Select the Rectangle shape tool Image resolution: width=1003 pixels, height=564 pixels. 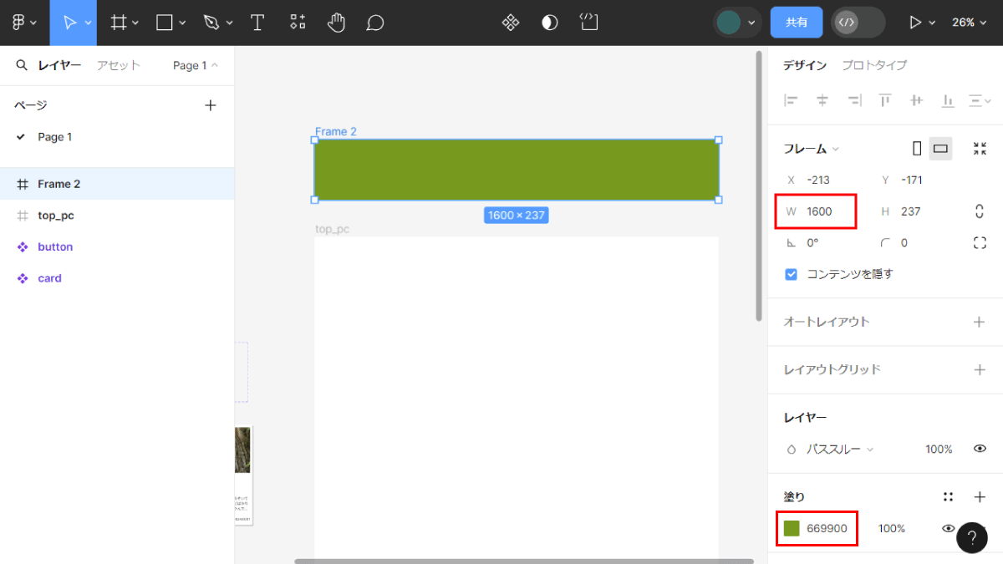pyautogui.click(x=165, y=23)
